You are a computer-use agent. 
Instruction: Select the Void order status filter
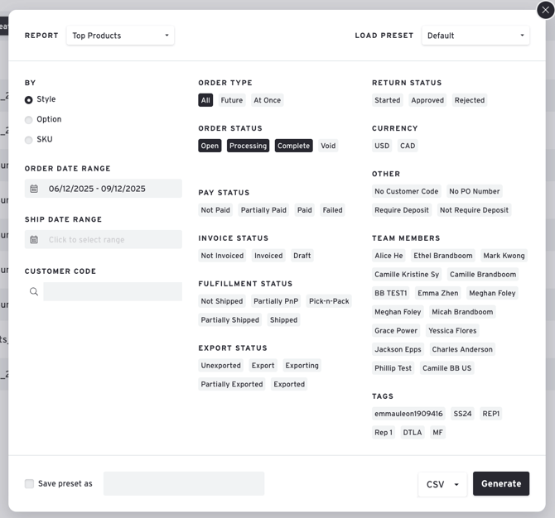[x=328, y=146]
